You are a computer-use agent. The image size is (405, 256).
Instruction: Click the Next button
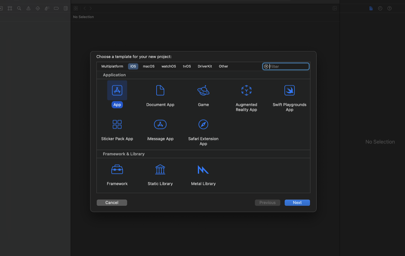pos(297,203)
